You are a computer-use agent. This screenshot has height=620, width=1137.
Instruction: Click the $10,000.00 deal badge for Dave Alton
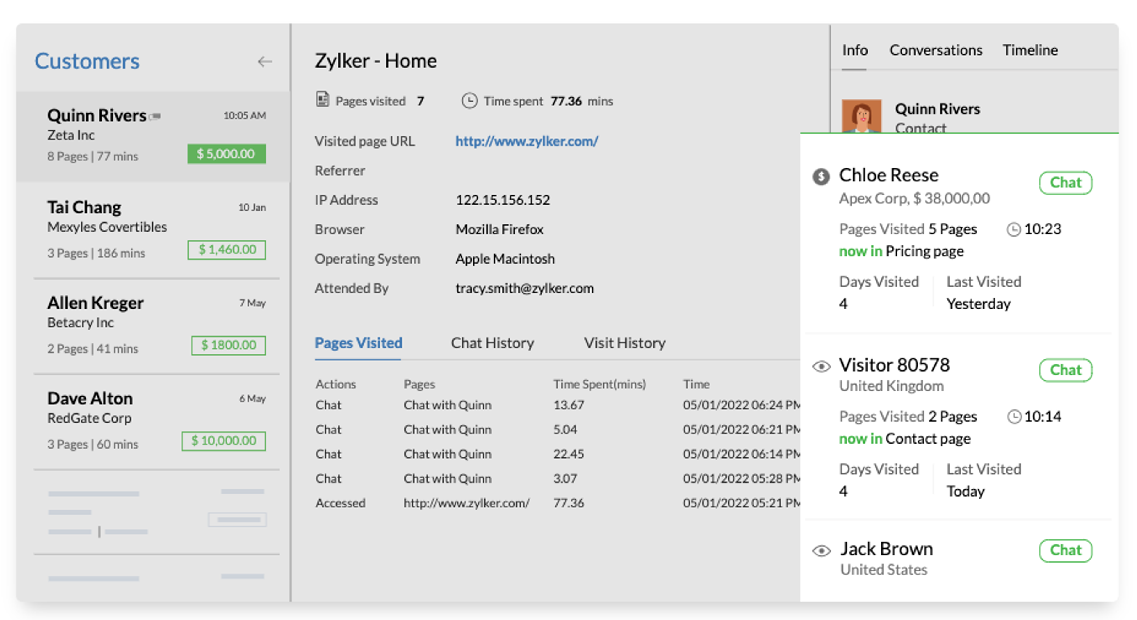click(x=224, y=440)
